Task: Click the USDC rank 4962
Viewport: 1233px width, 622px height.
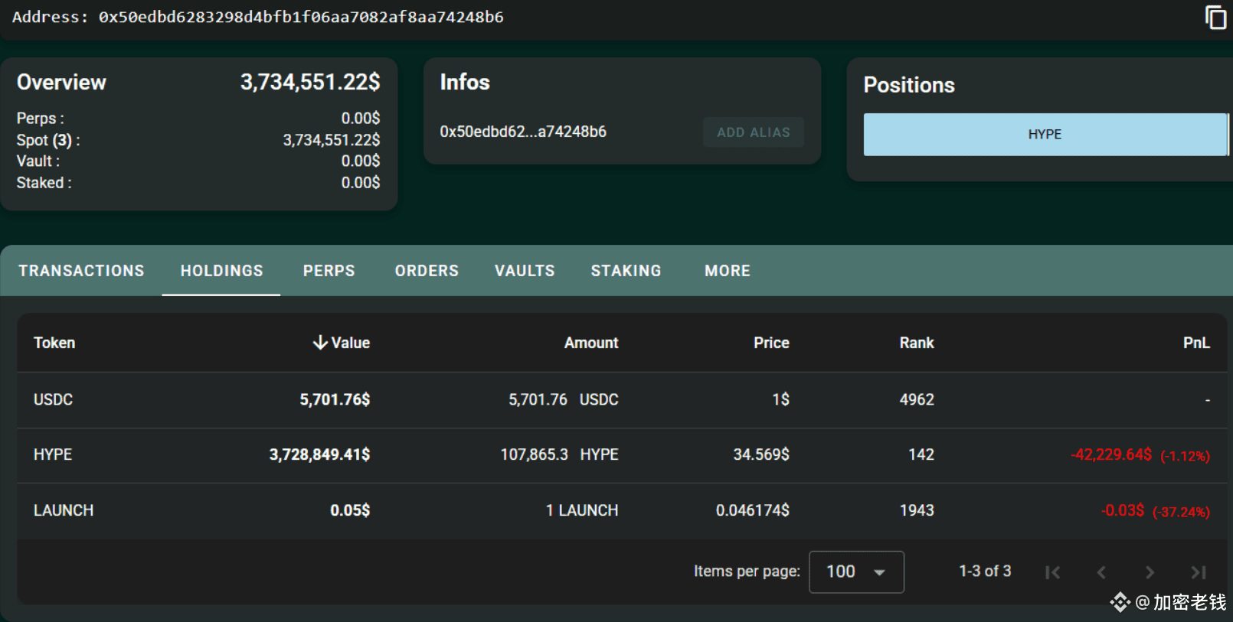Action: coord(917,399)
